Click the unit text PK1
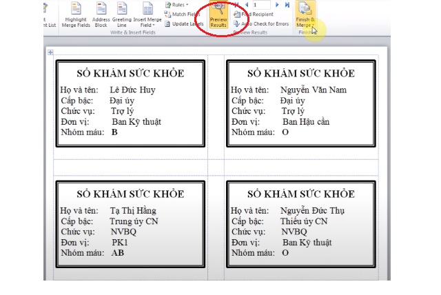Viewport: 441px width, 295px height. 120,243
